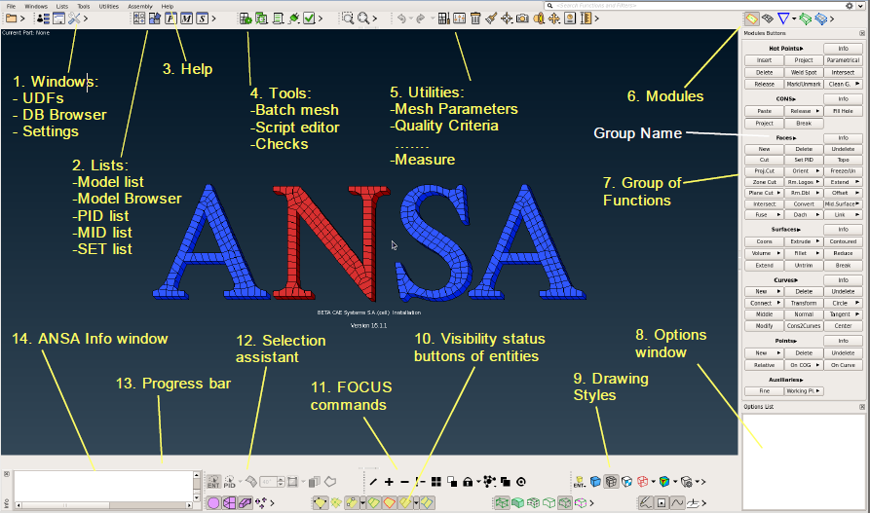
Task: Click the Hot Points Insert button
Action: point(764,60)
